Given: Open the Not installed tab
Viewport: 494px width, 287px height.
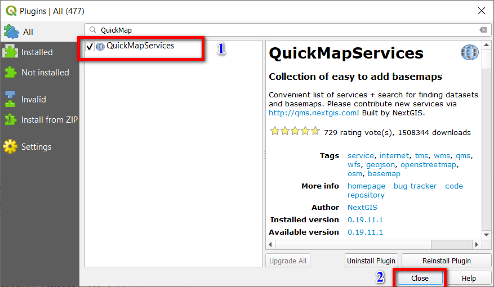Looking at the screenshot, I should 40,73.
